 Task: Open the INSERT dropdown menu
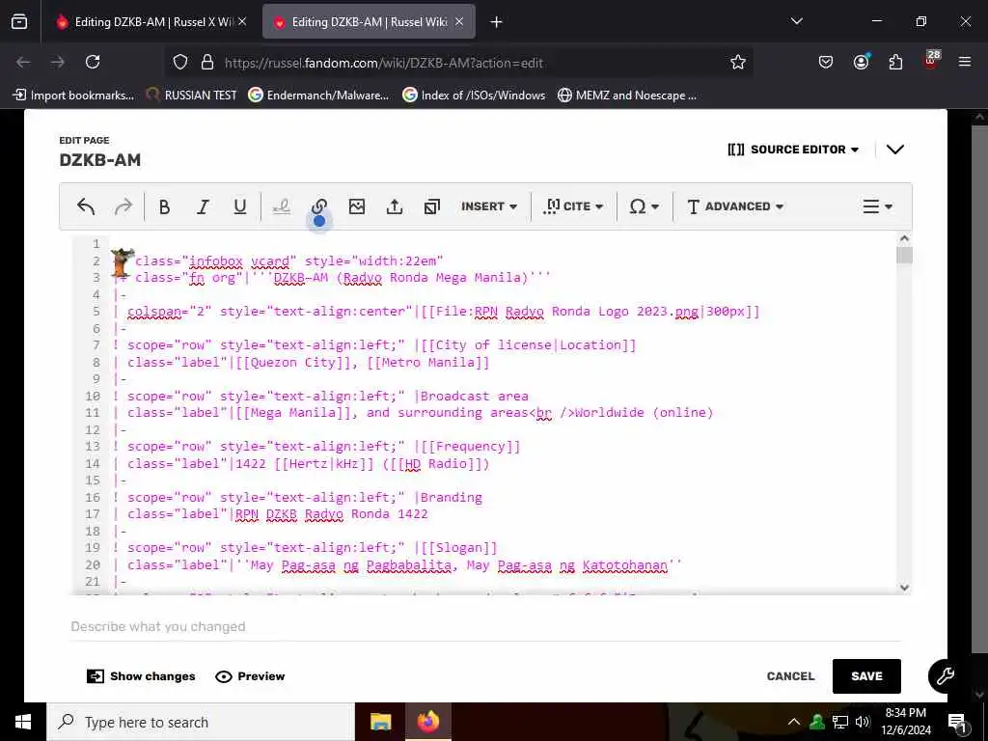(489, 206)
